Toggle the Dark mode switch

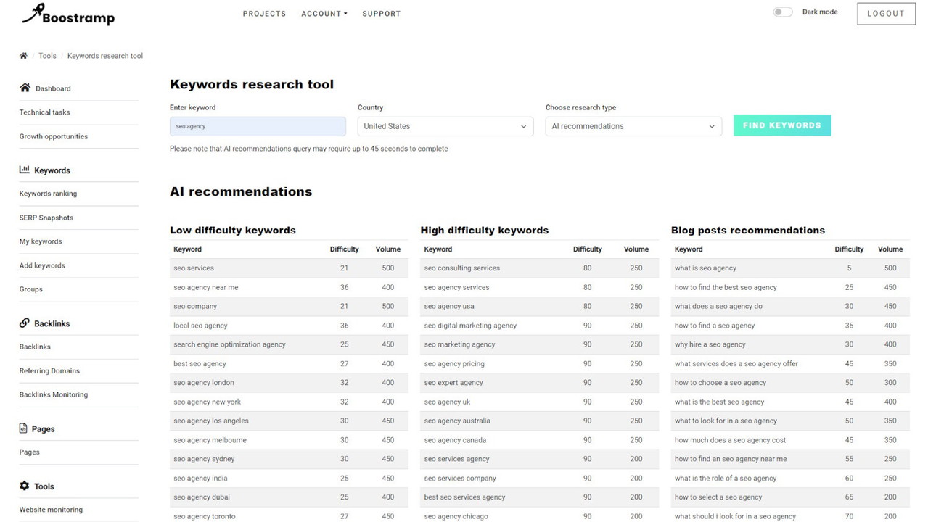point(782,12)
